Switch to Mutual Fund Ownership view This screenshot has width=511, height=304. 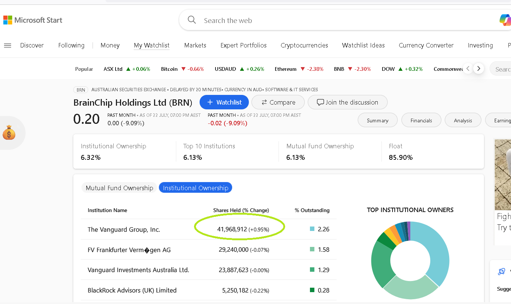(x=119, y=188)
